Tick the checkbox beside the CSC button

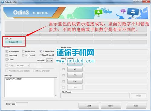[64, 81]
